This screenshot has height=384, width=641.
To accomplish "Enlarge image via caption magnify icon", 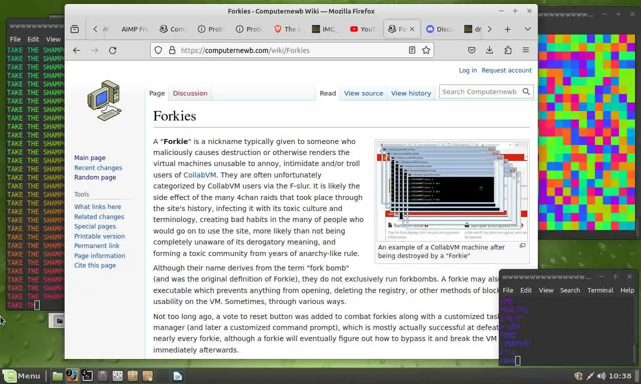I will [522, 246].
